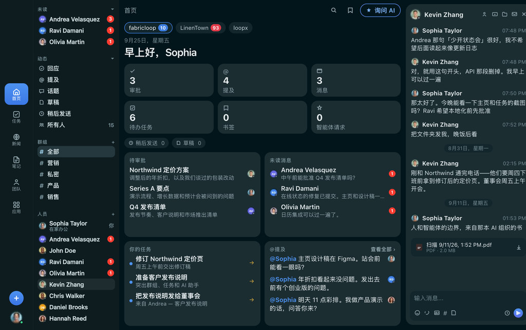Click the bookmark icon in top bar

pos(350,10)
